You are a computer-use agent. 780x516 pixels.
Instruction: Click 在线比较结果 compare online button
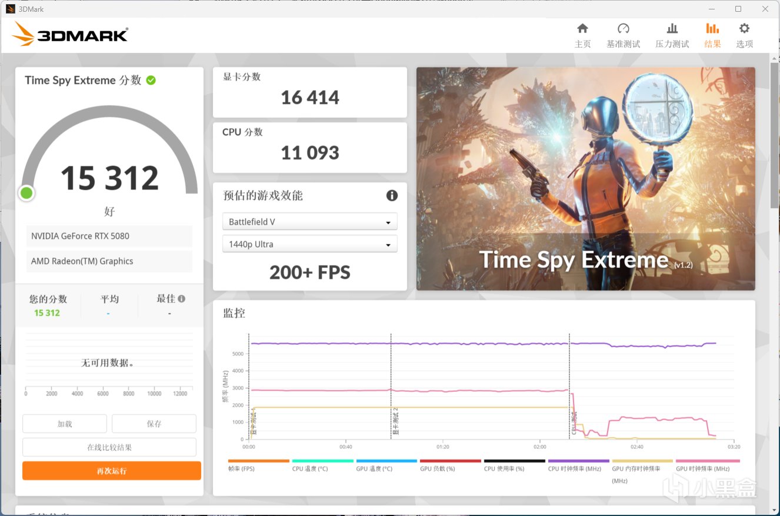(109, 447)
